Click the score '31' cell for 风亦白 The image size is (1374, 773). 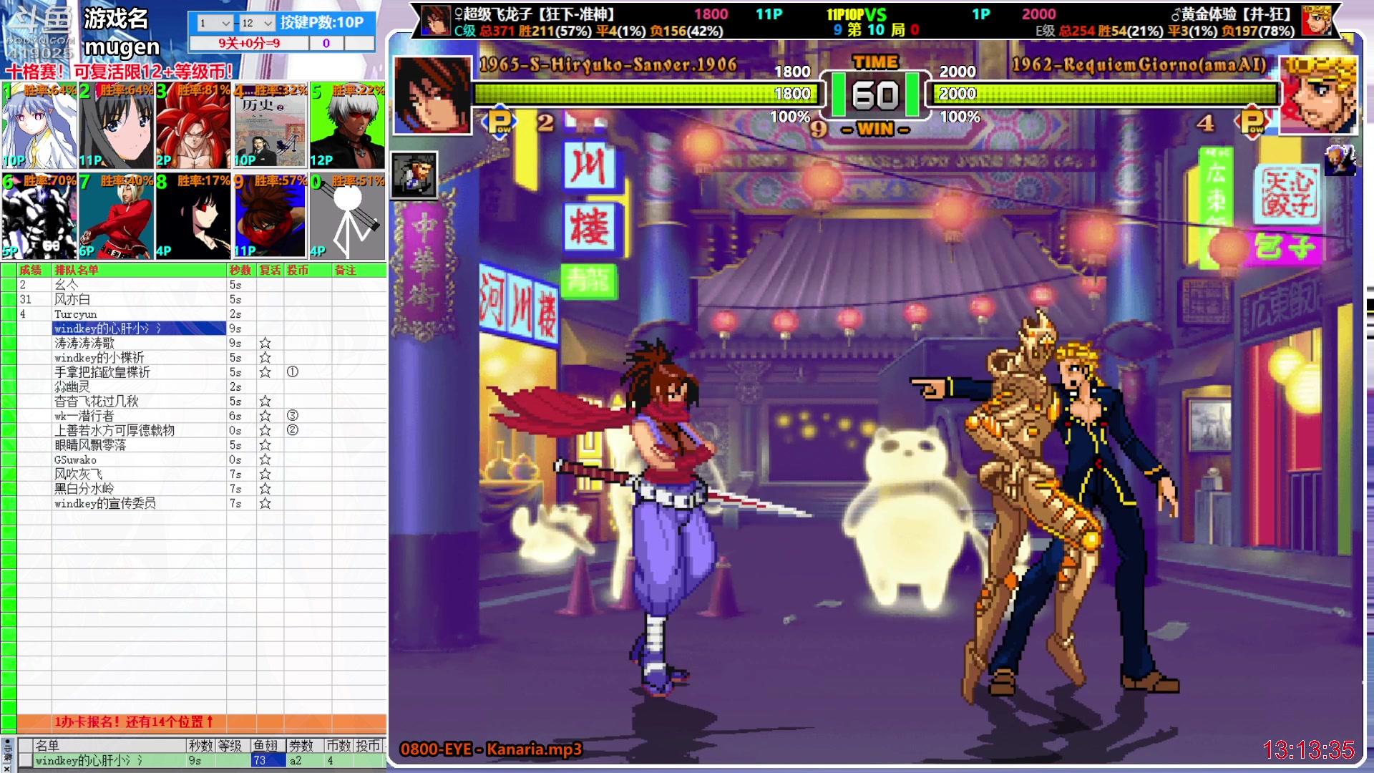coord(34,299)
